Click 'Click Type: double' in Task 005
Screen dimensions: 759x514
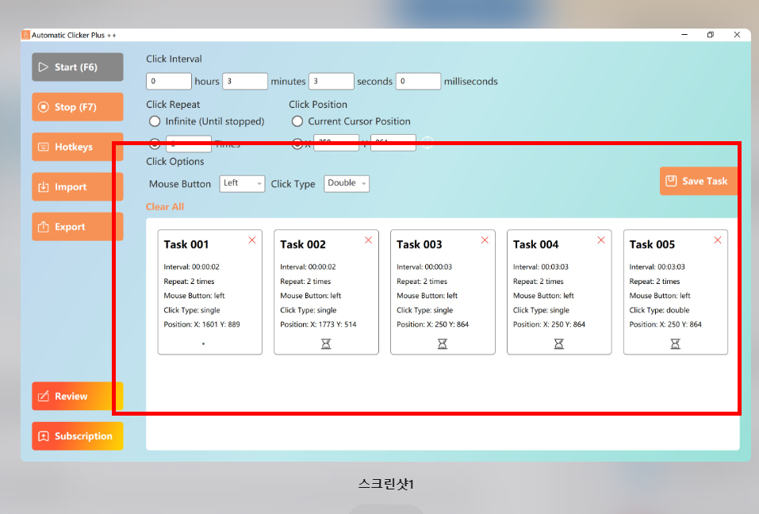pos(659,310)
